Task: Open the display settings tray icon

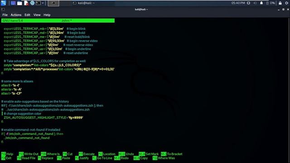Action: (249, 3)
